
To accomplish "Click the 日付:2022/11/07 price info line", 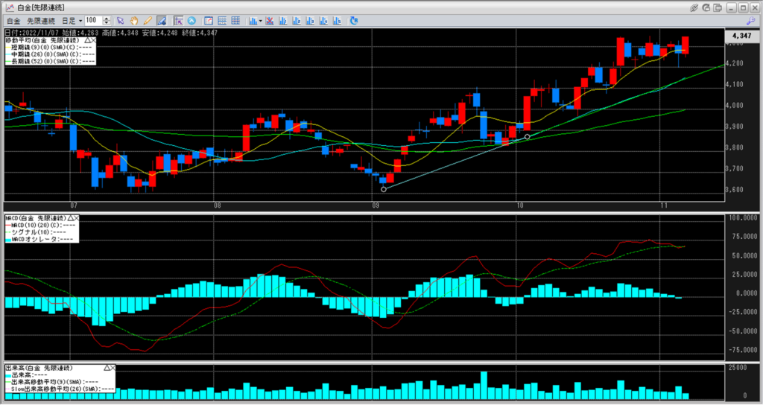I will tap(111, 33).
